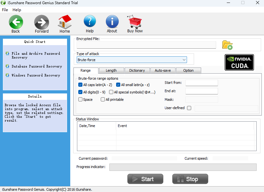Tick the User-defined checkbox

(x=189, y=108)
